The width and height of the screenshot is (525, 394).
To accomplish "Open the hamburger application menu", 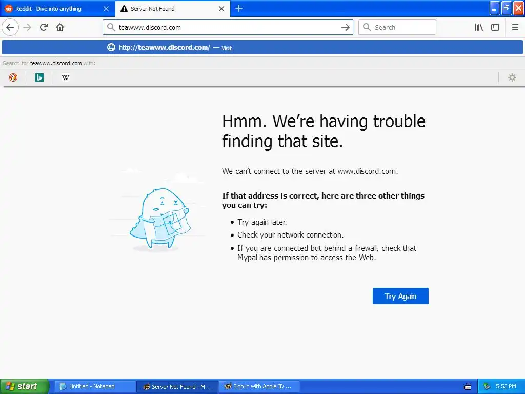I will point(515,27).
